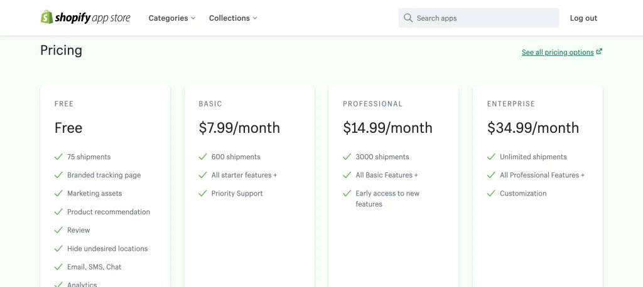Click the FREE plan label

[64, 104]
